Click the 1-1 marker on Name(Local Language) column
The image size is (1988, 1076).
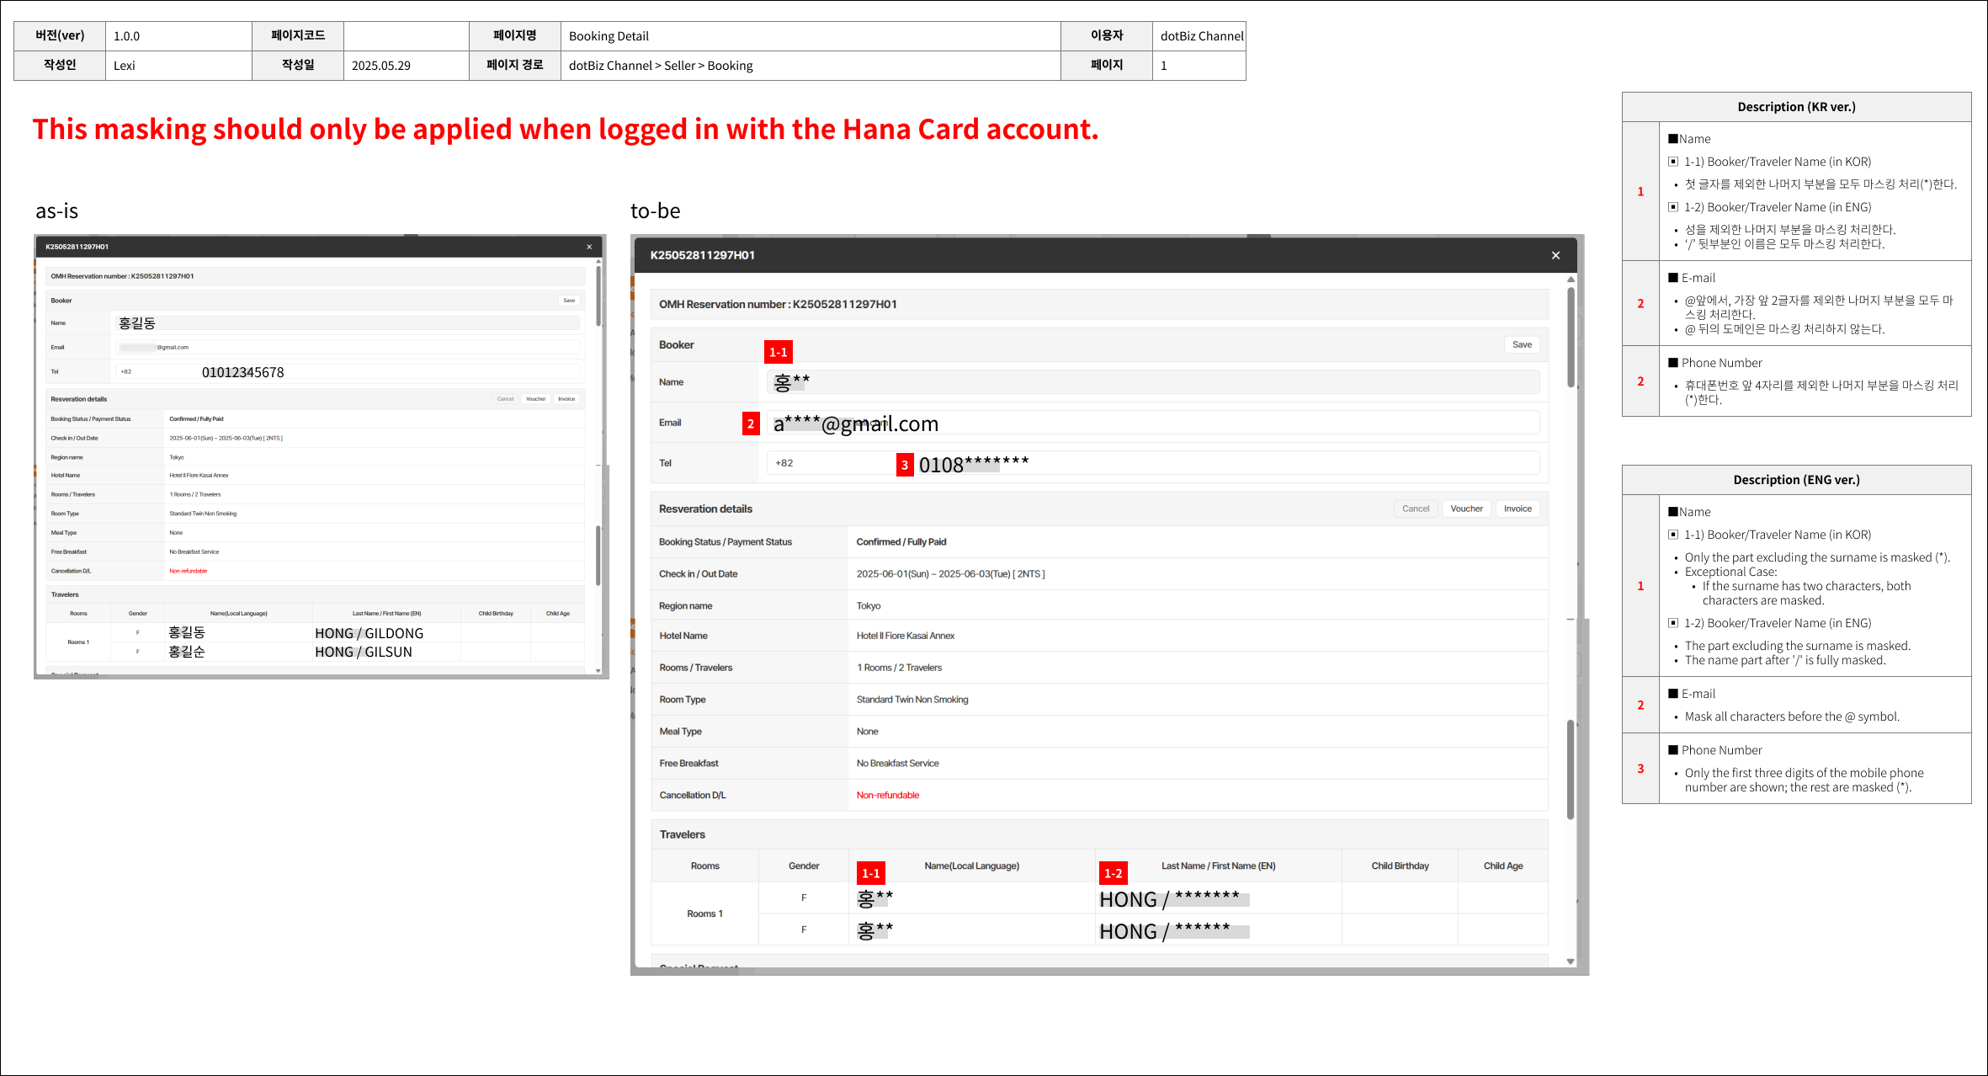[x=870, y=873]
